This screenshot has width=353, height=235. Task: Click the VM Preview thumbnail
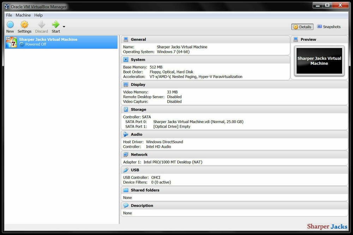click(x=319, y=61)
